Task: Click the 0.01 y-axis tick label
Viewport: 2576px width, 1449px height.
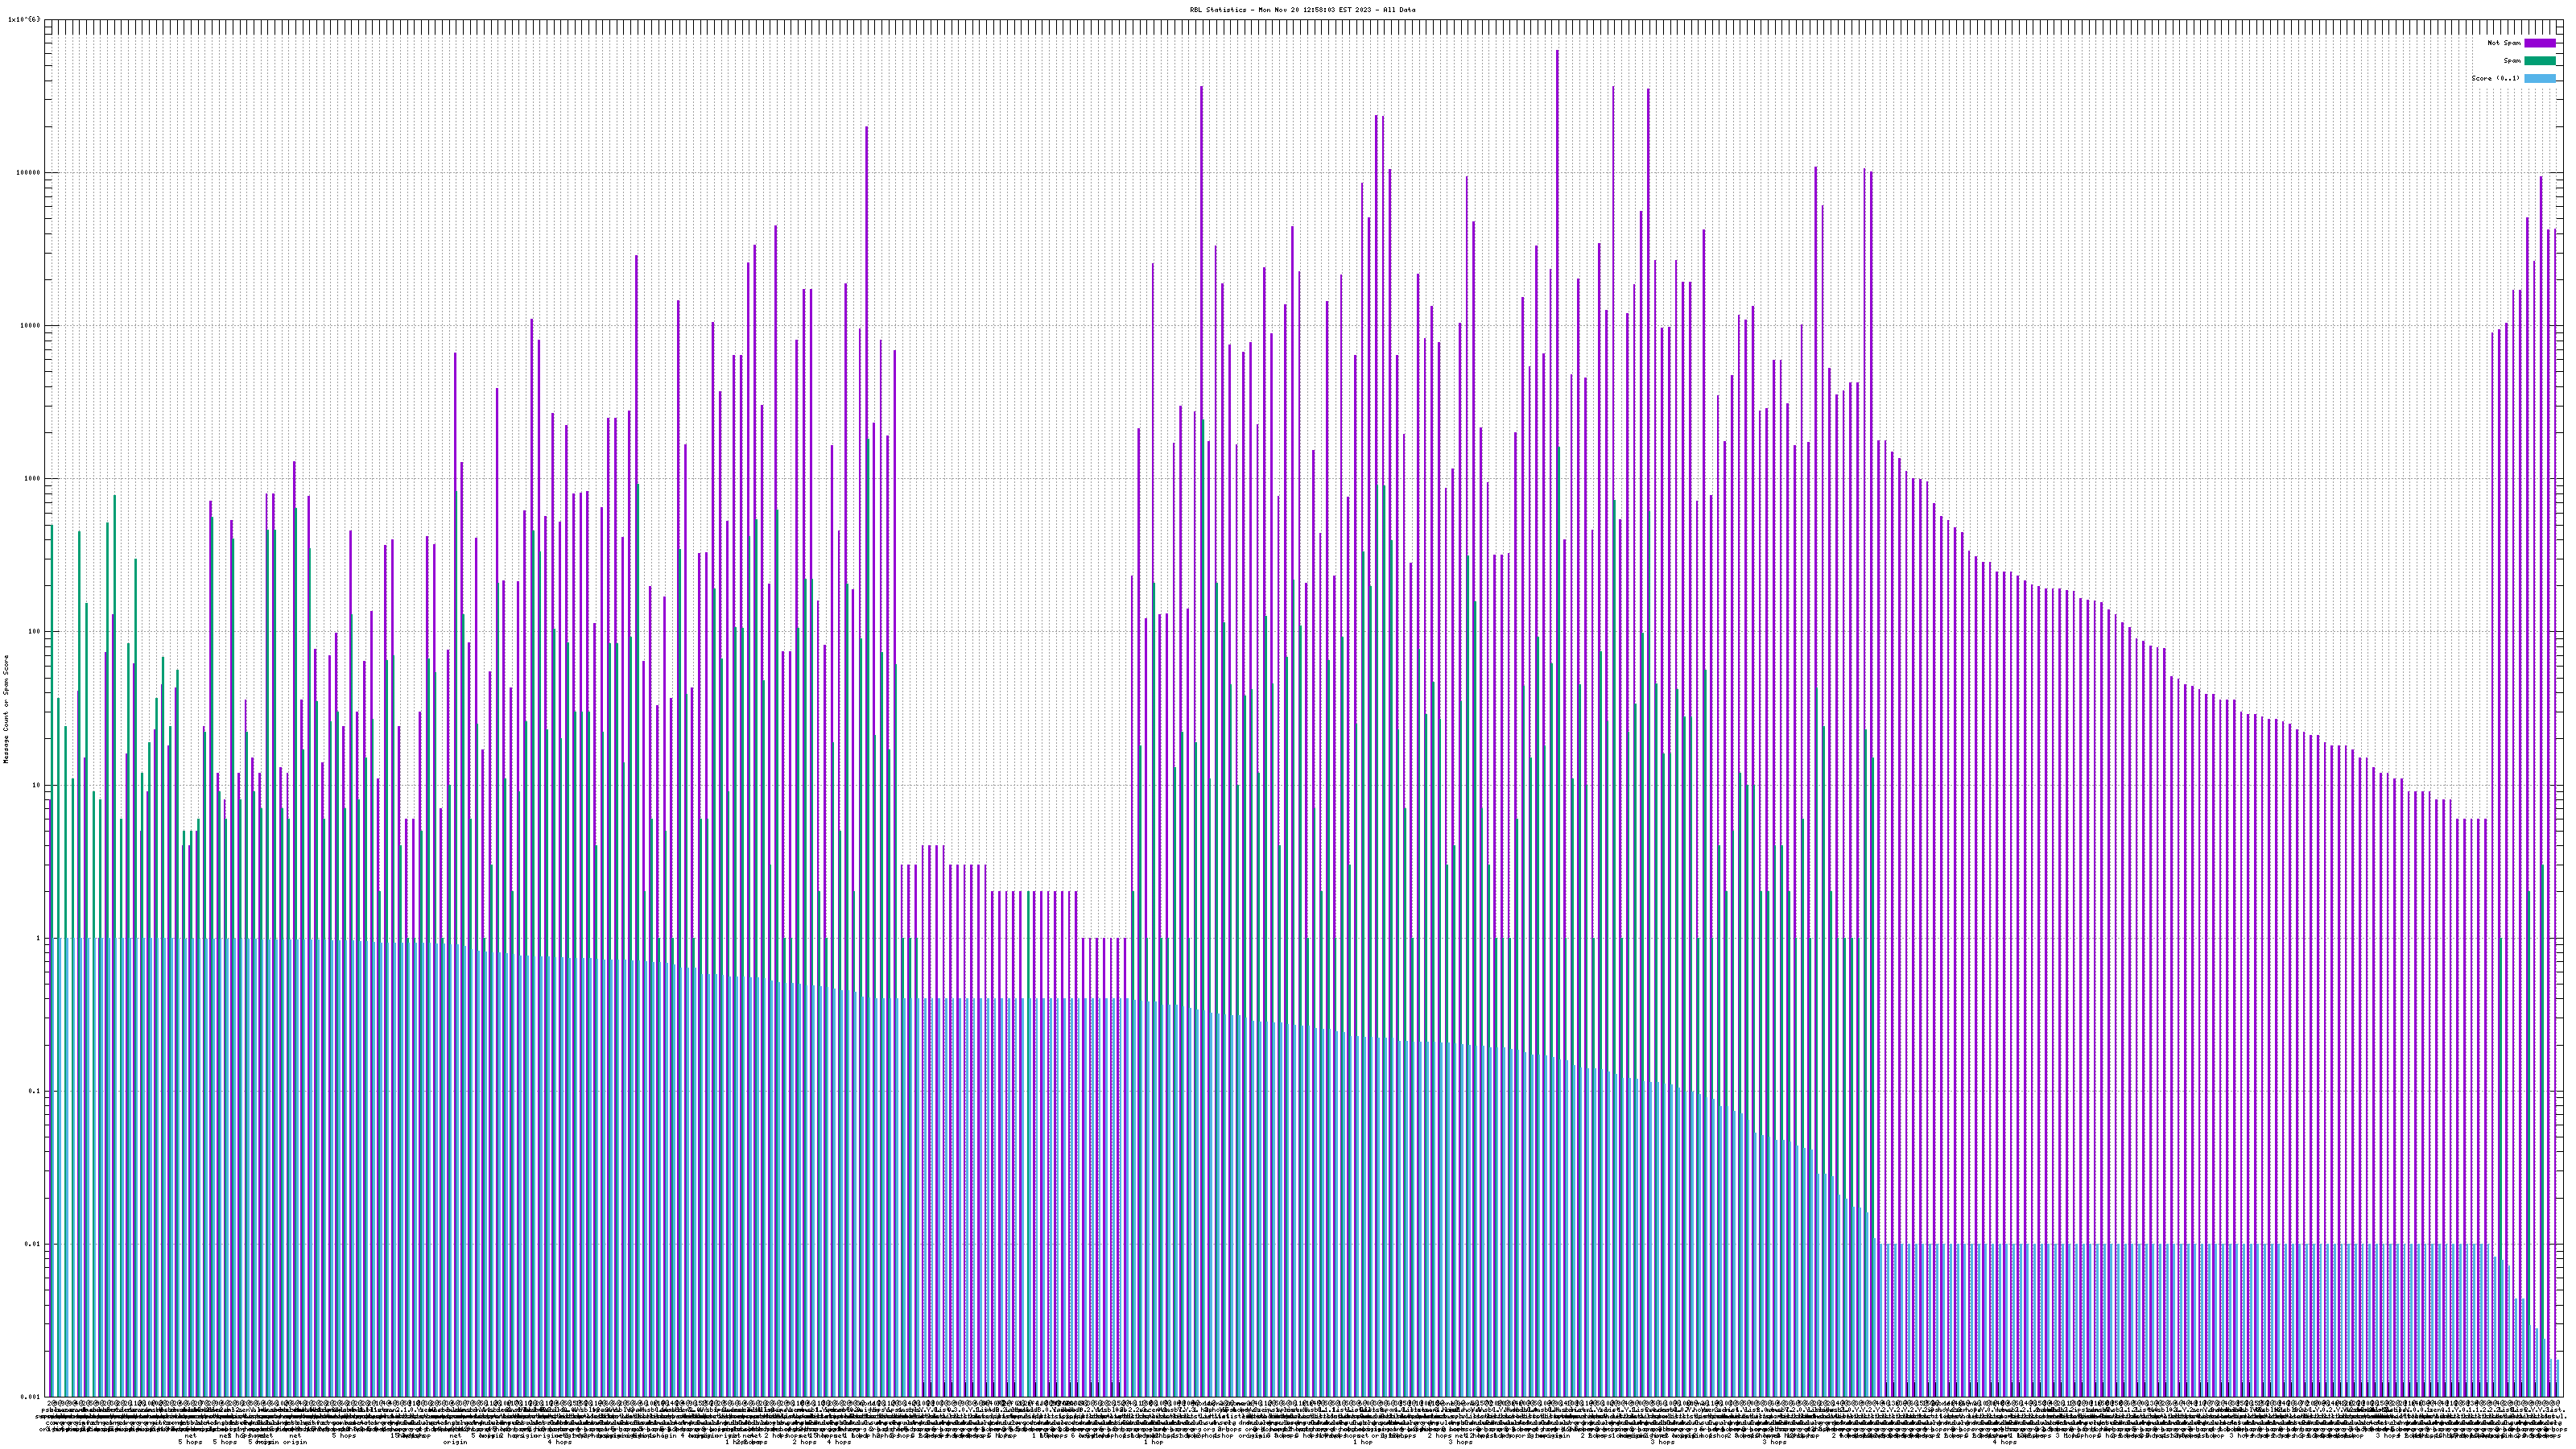Action: [x=33, y=1244]
